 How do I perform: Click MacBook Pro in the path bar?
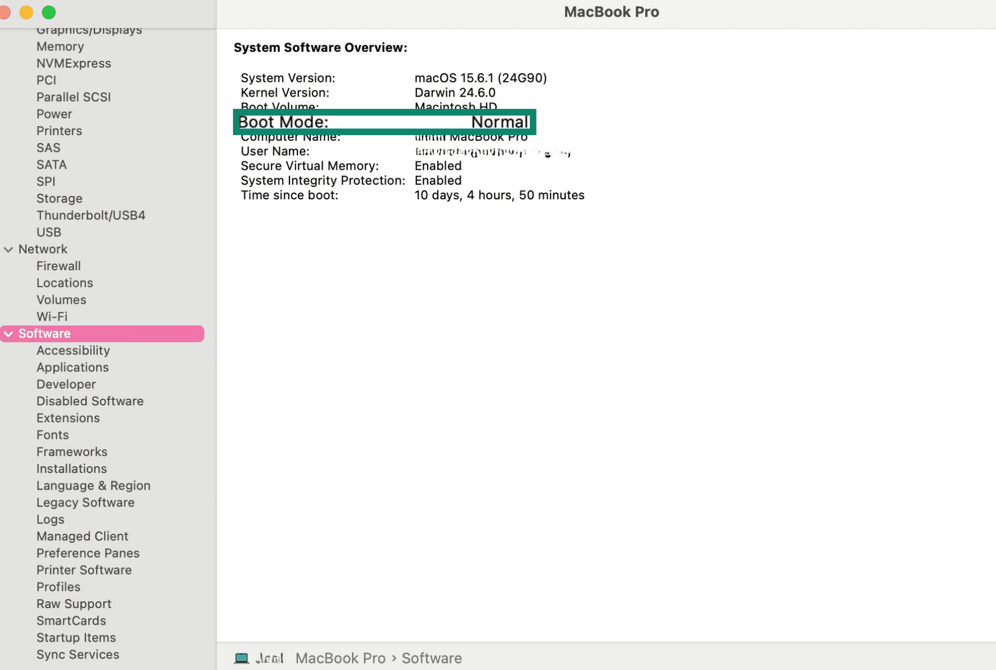click(x=340, y=658)
